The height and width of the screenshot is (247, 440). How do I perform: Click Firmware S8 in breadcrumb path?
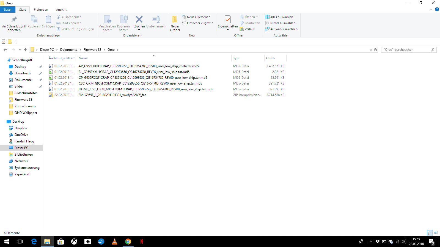tap(92, 50)
